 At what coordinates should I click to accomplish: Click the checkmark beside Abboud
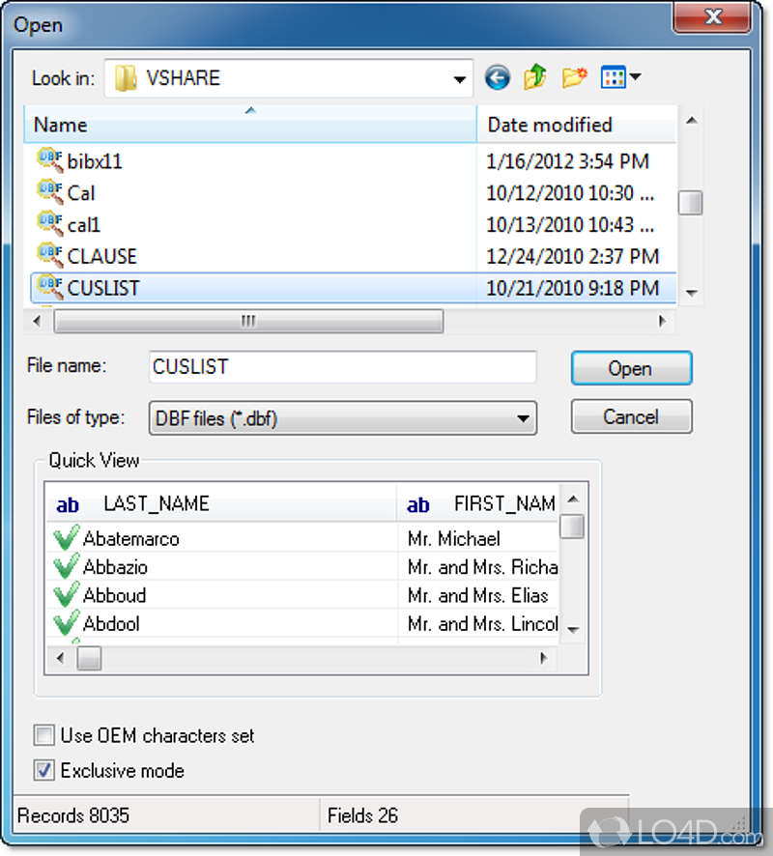pos(66,594)
